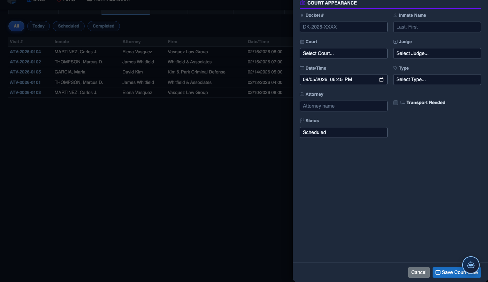Click the Inmate column header
The image size is (488, 282).
coord(62,42)
